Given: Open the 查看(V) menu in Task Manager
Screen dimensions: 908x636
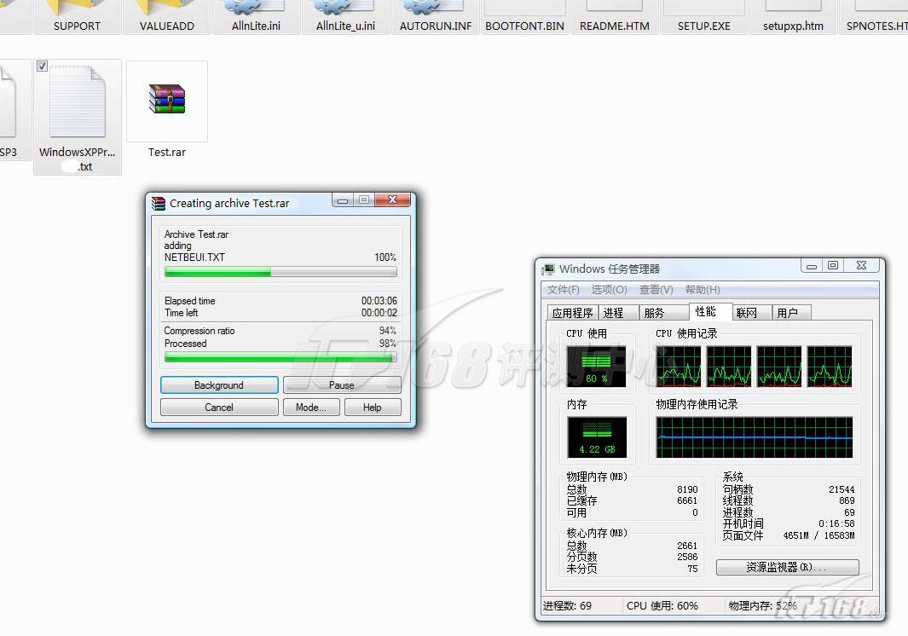Looking at the screenshot, I should [x=656, y=290].
